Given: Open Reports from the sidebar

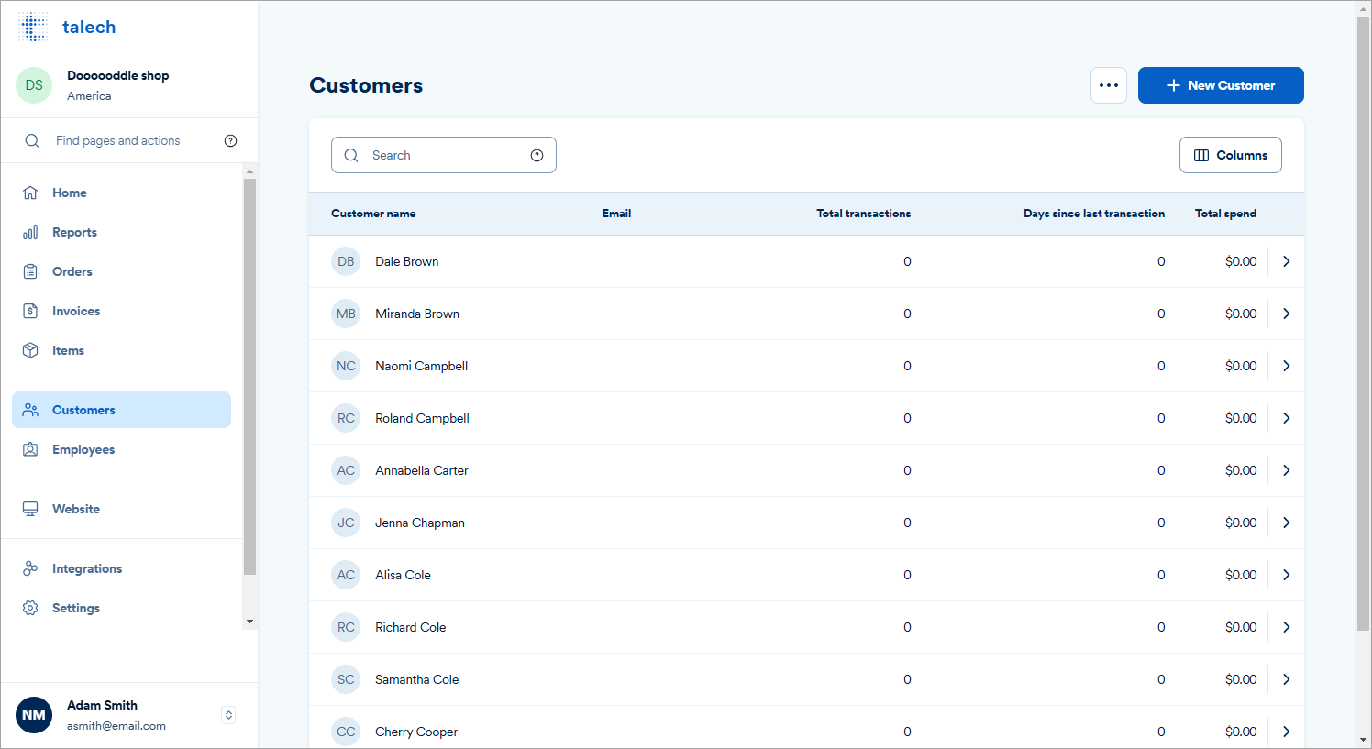Looking at the screenshot, I should [x=121, y=232].
